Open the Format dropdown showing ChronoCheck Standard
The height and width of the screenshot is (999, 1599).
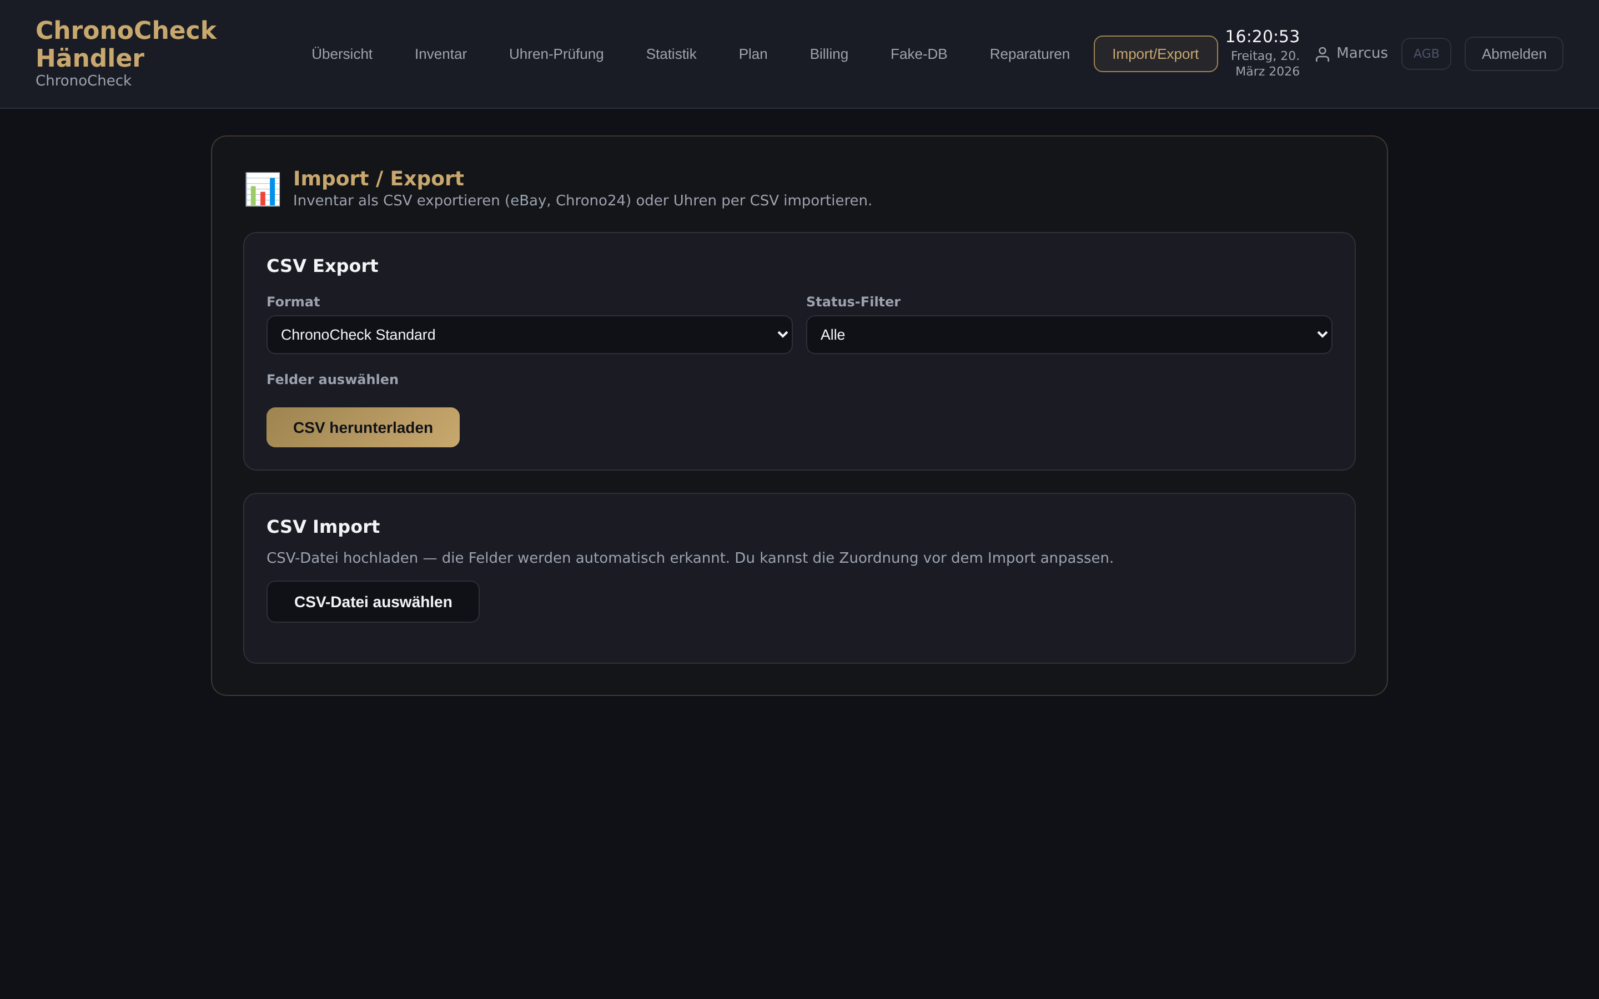528,334
